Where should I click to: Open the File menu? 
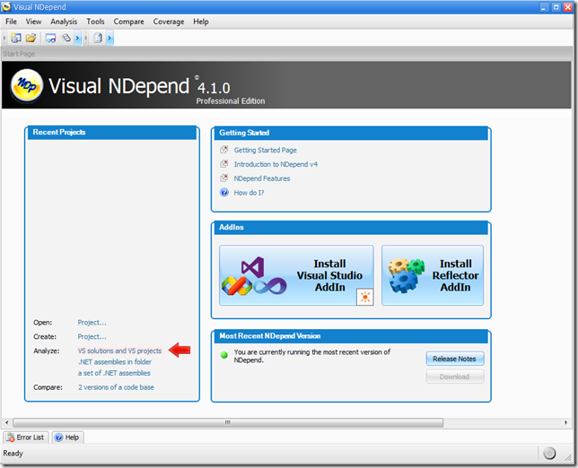click(11, 22)
